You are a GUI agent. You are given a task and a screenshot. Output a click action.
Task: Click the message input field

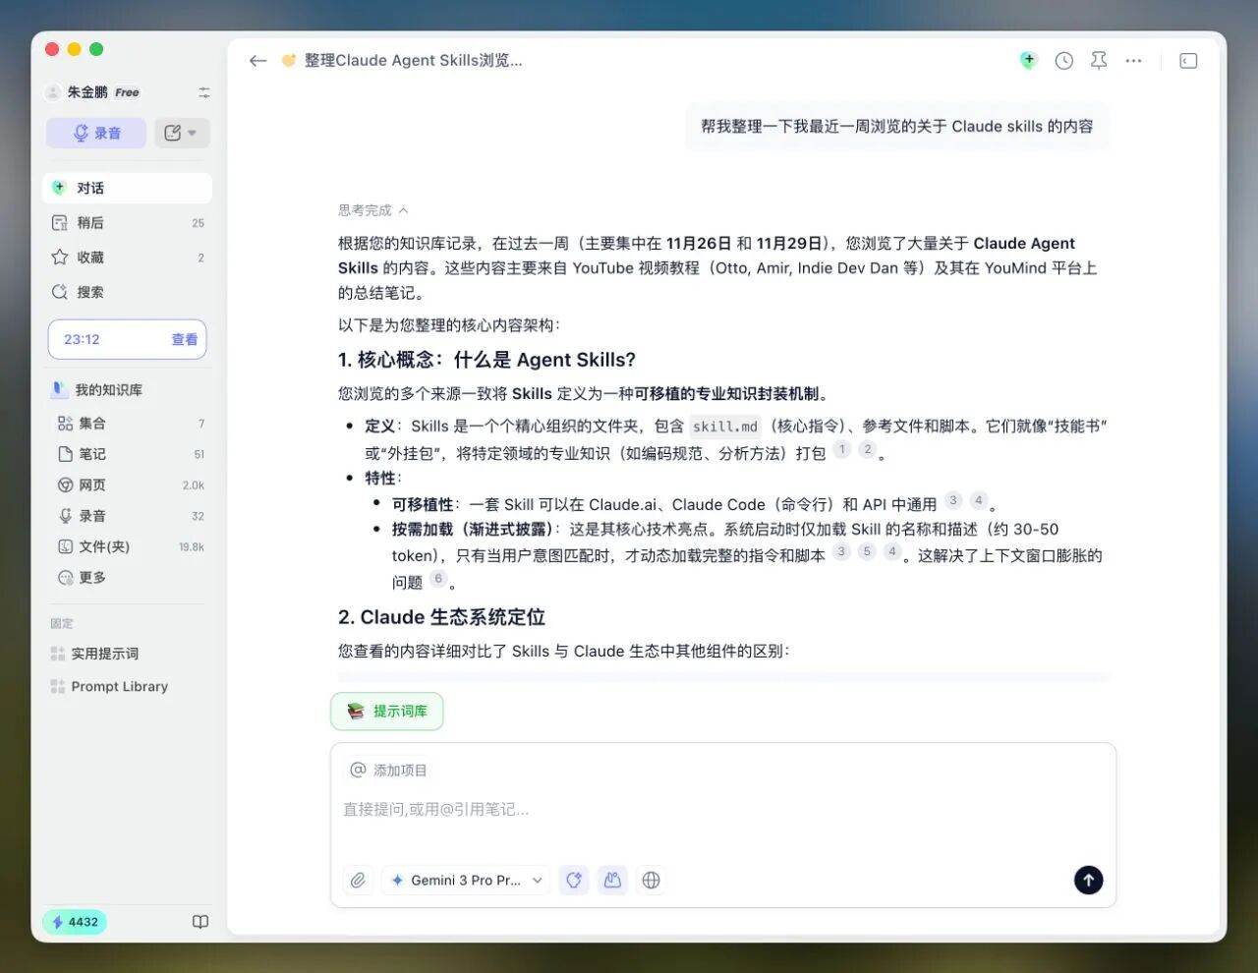click(722, 810)
